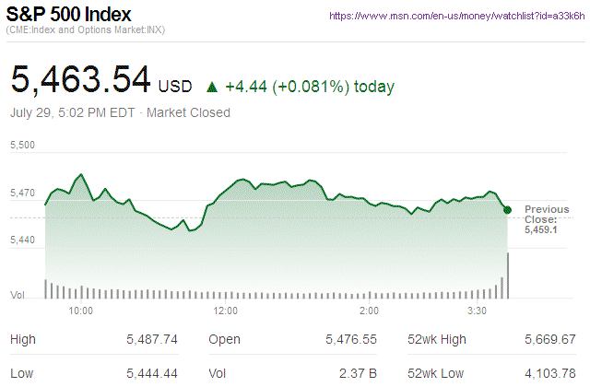The width and height of the screenshot is (590, 387).
Task: Select the Open value 5,476.55
Action: pyautogui.click(x=351, y=340)
